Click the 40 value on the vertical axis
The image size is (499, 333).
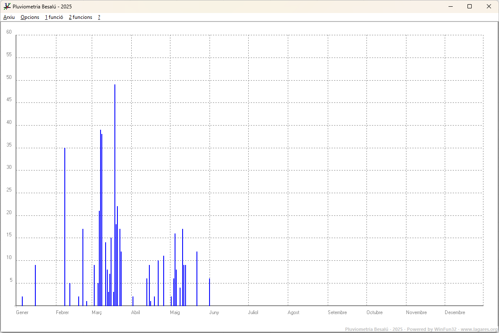[9, 122]
